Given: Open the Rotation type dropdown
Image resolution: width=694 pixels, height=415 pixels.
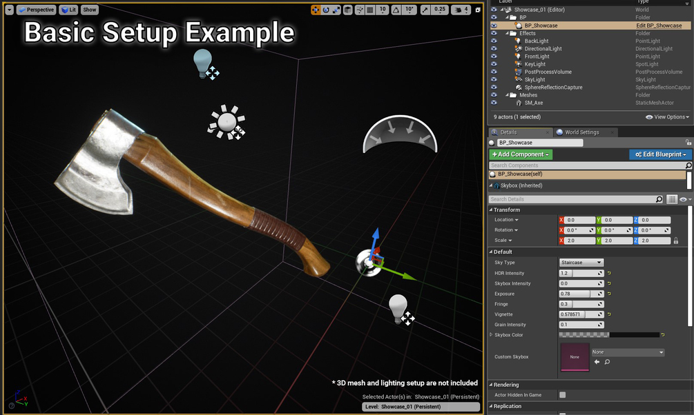Looking at the screenshot, I should 506,230.
